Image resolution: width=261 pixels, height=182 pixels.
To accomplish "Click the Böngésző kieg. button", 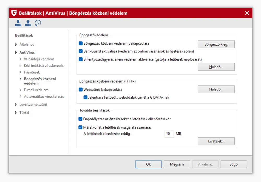I will tap(216, 44).
